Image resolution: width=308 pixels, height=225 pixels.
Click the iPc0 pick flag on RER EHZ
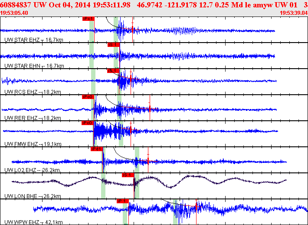pyautogui.click(x=88, y=97)
